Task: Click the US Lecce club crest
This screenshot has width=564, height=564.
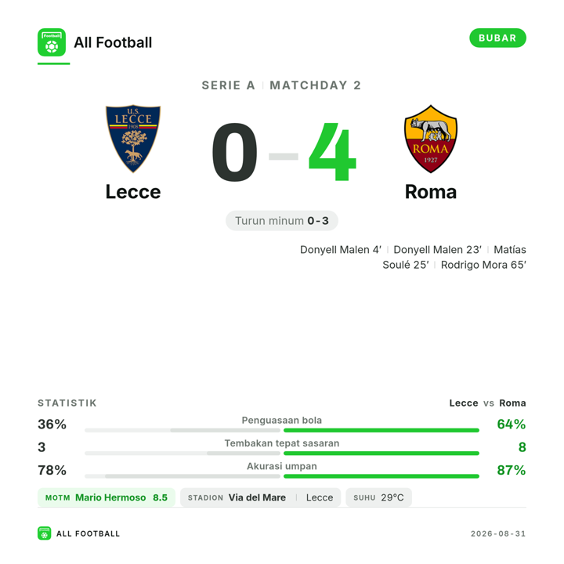Action: pos(133,139)
